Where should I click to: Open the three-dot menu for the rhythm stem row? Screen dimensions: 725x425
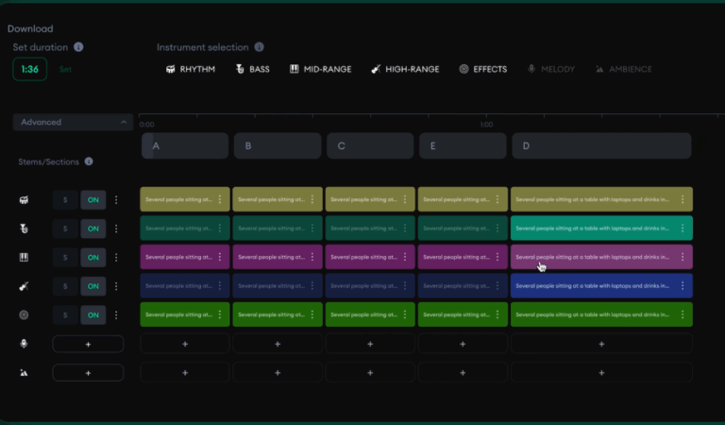coord(116,200)
